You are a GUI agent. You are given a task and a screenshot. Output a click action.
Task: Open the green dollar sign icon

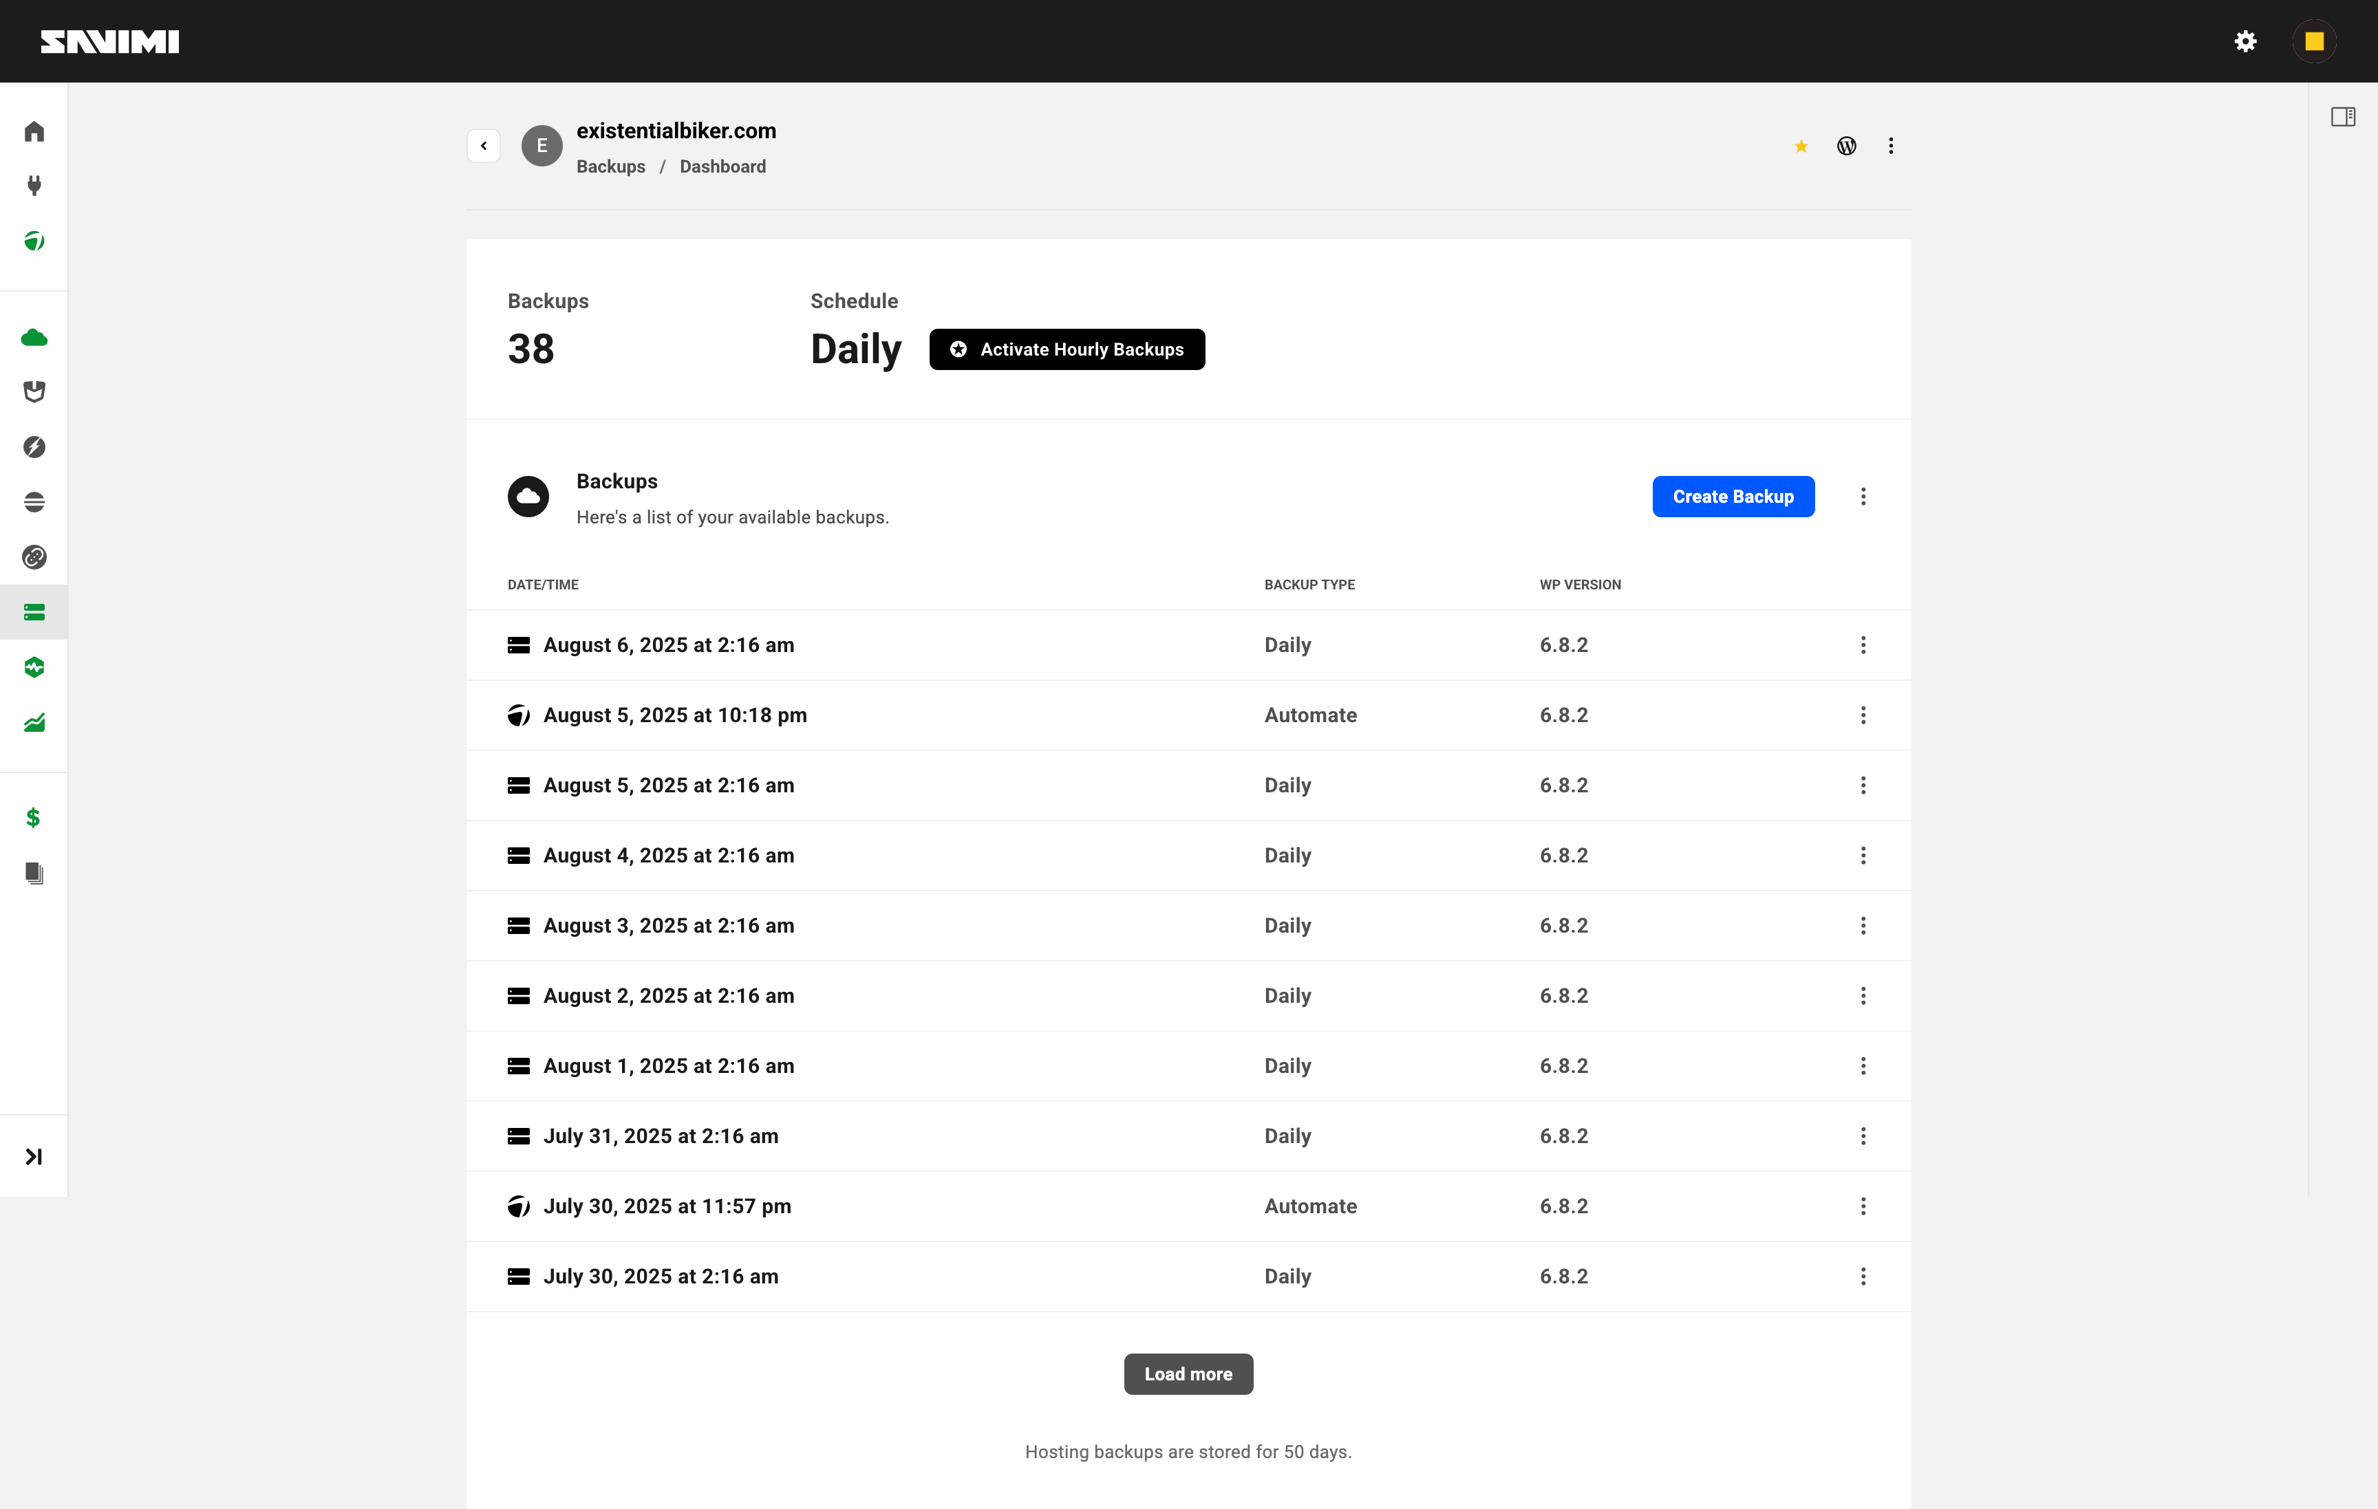click(x=34, y=817)
